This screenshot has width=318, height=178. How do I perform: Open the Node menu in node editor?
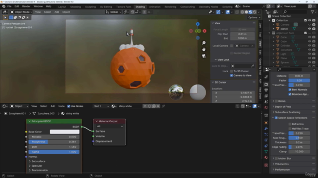coord(62,106)
